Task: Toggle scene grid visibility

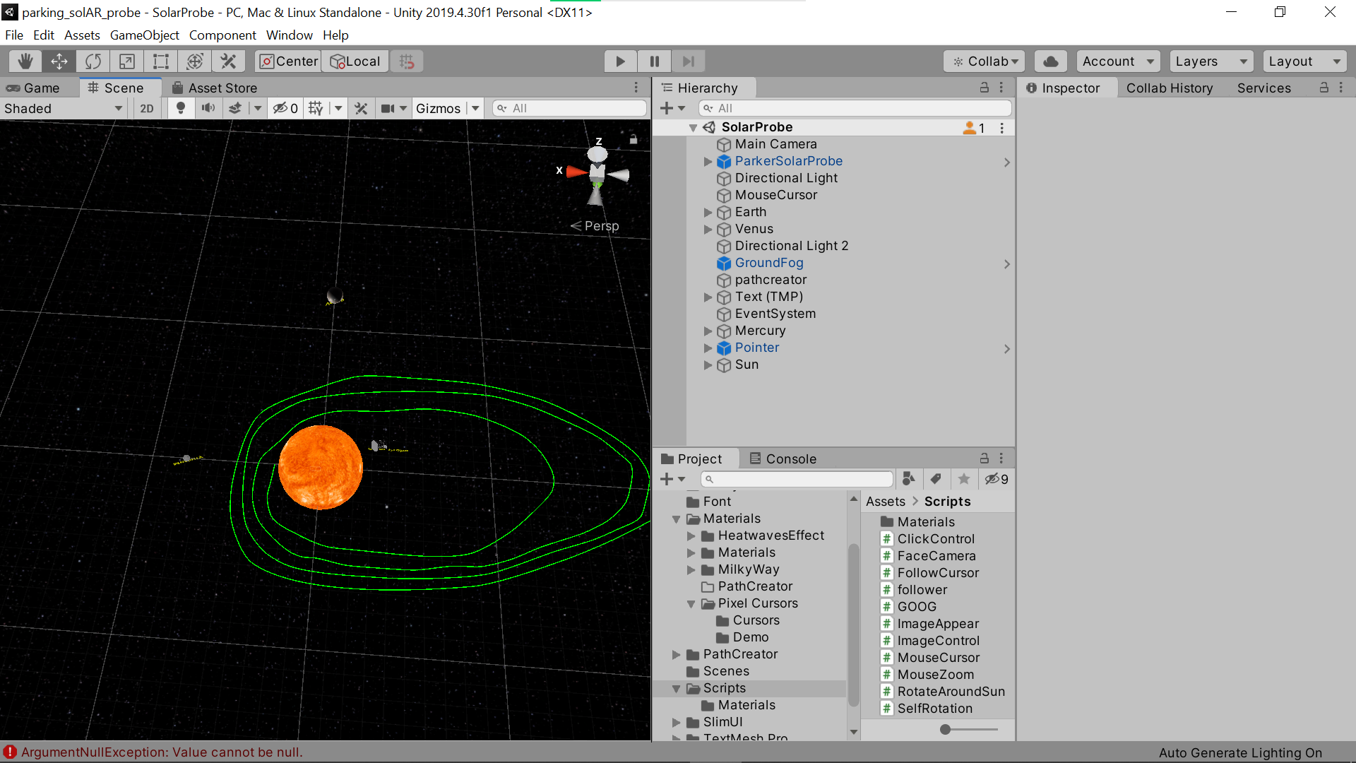Action: coord(316,108)
